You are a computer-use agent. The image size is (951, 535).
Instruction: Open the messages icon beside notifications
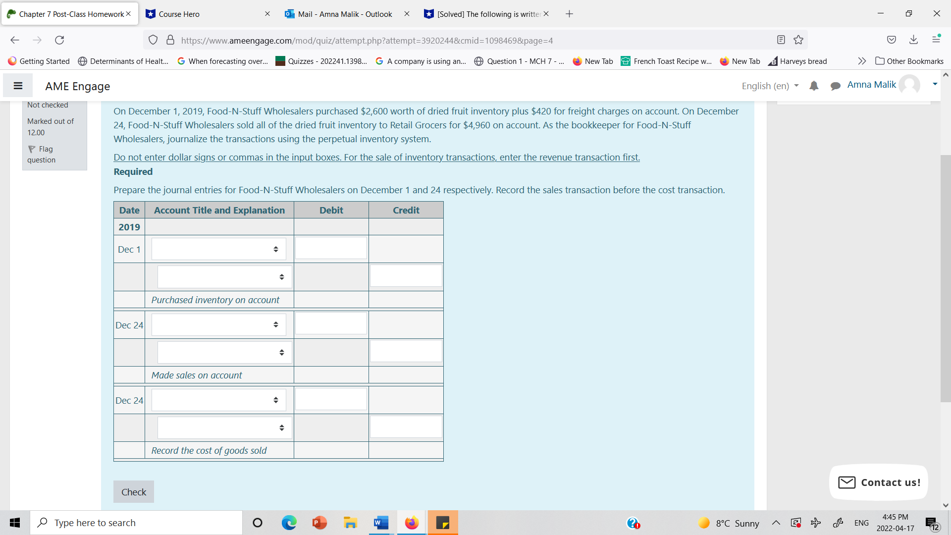pyautogui.click(x=836, y=86)
